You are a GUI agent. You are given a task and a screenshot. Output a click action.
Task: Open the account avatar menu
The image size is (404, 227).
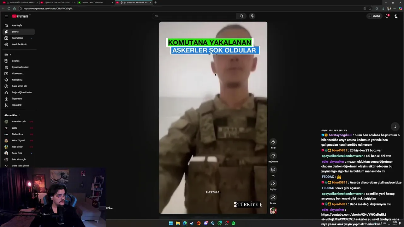(396, 16)
